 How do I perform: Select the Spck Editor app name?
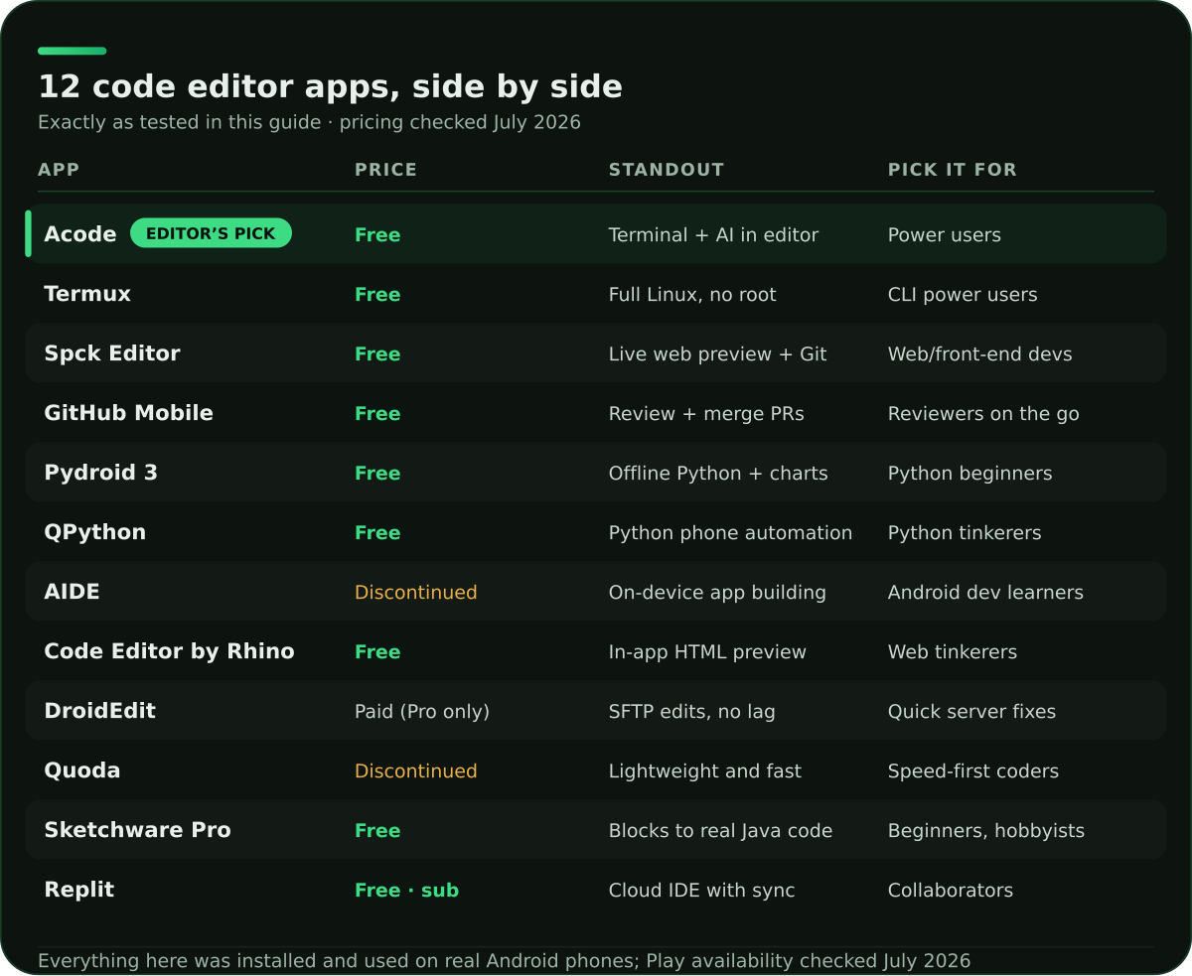pyautogui.click(x=112, y=353)
